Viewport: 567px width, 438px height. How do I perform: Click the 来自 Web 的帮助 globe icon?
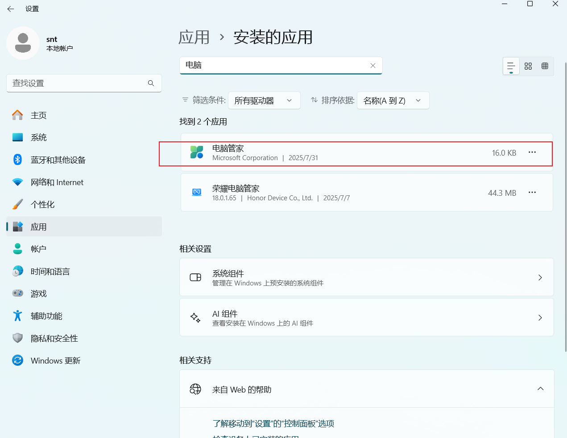(195, 389)
